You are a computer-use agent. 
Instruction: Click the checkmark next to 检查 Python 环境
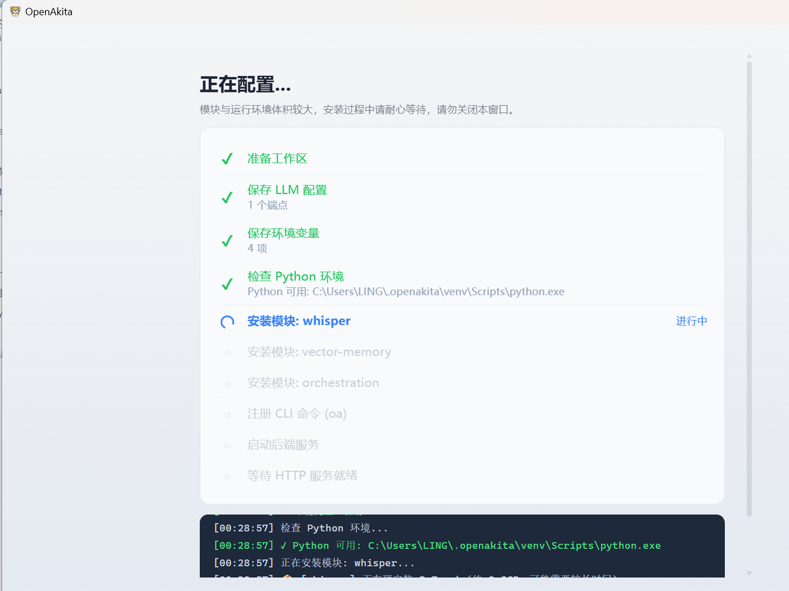click(227, 283)
